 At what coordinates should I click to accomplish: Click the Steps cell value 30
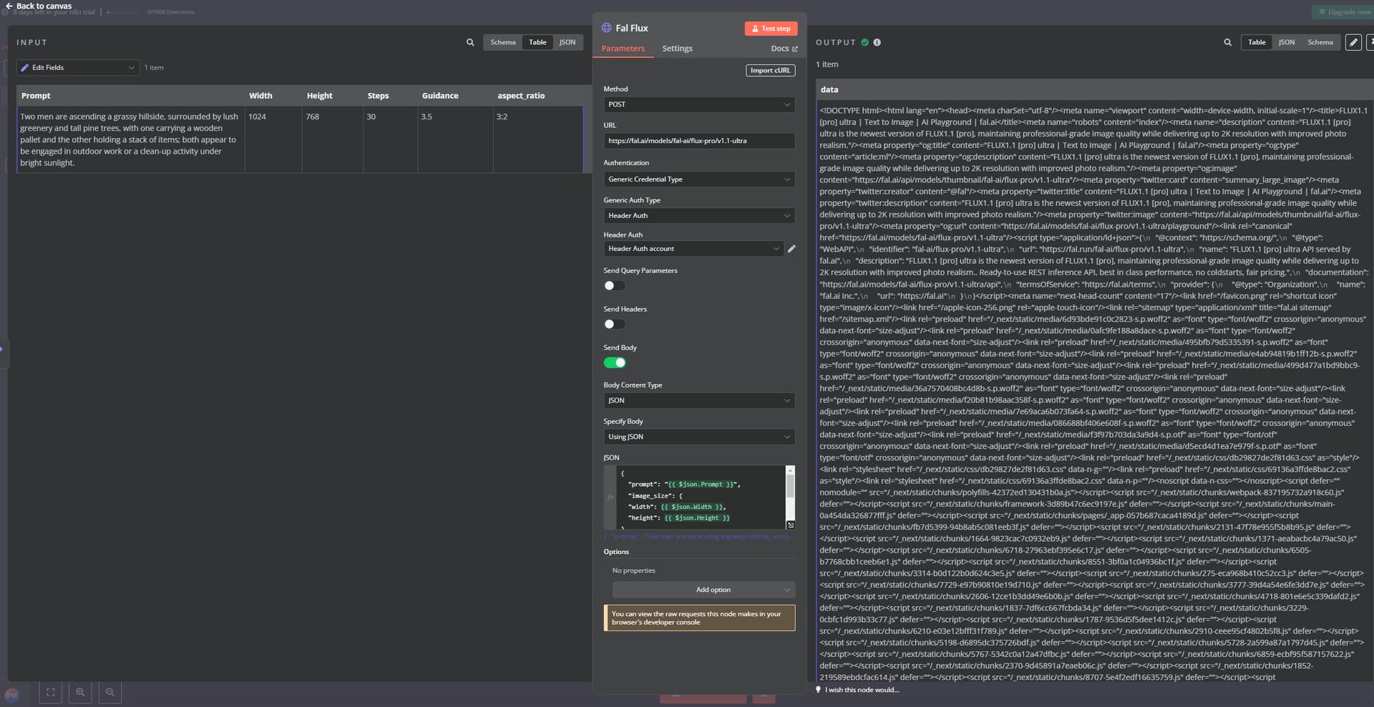click(371, 117)
